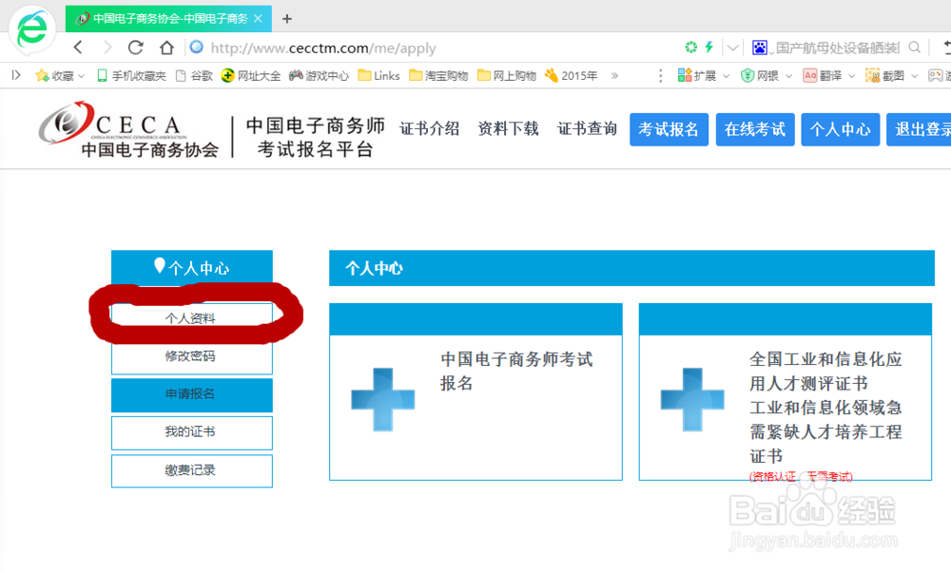
Task: Show more bookmarks with double chevron
Action: tap(615, 76)
